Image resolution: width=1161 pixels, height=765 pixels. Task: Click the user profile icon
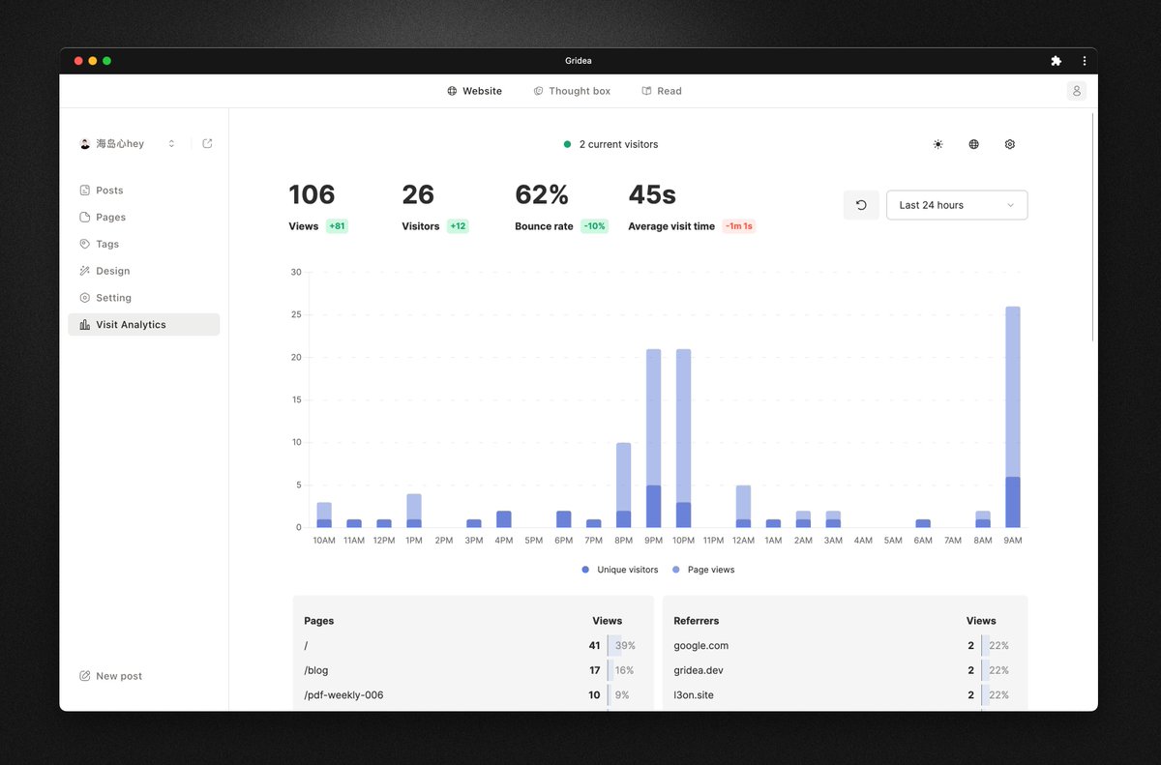pyautogui.click(x=1077, y=91)
